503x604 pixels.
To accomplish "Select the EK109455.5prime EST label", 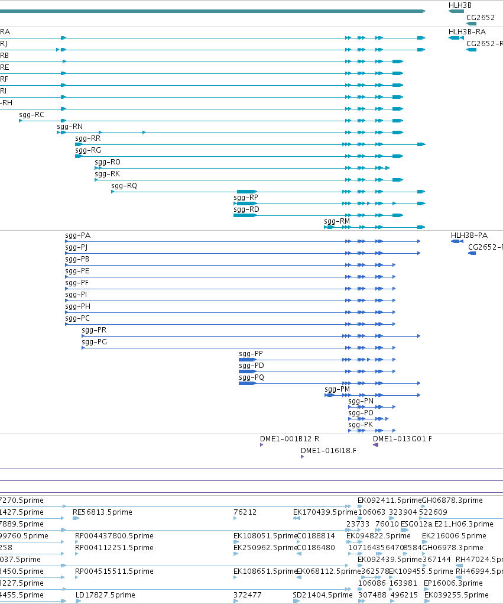I will [421, 571].
